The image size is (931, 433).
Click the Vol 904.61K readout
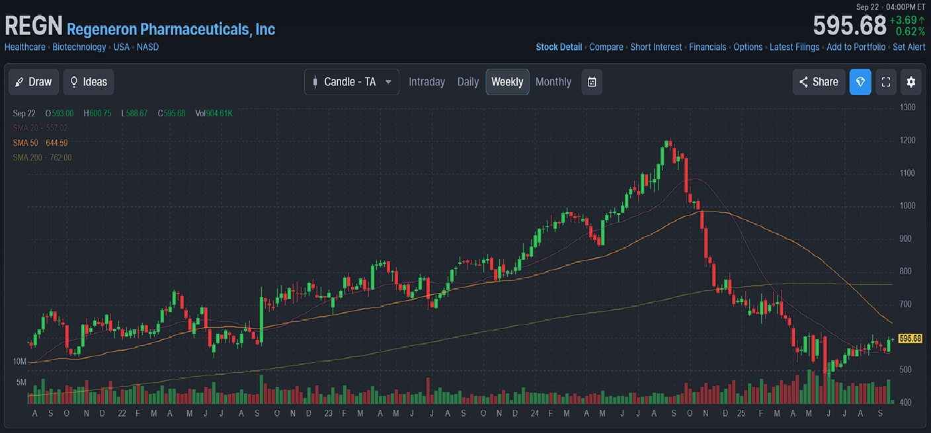pos(214,113)
